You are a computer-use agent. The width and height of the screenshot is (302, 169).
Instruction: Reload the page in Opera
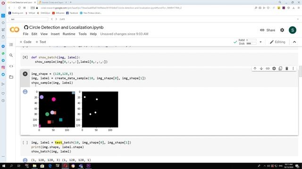point(19,8)
